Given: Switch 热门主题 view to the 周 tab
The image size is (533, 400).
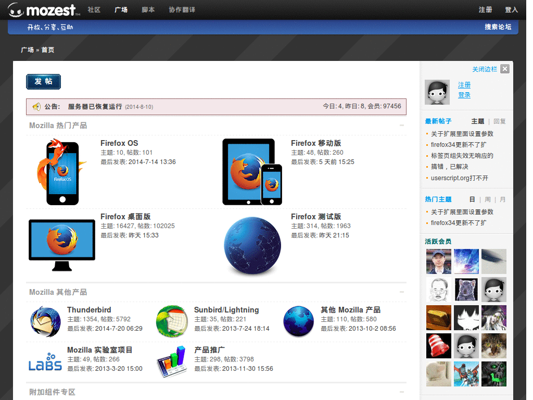Looking at the screenshot, I should pos(487,199).
